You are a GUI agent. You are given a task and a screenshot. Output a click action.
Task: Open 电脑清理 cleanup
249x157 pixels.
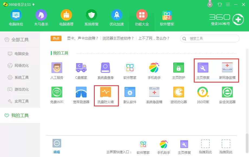pyautogui.click(x=66, y=18)
